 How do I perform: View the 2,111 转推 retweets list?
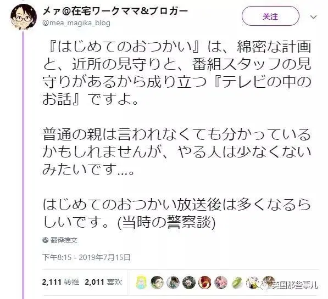(x=60, y=283)
